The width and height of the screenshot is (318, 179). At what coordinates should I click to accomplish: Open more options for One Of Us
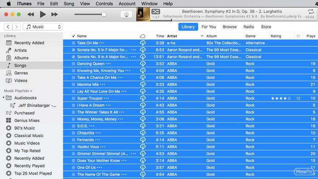click(x=99, y=168)
